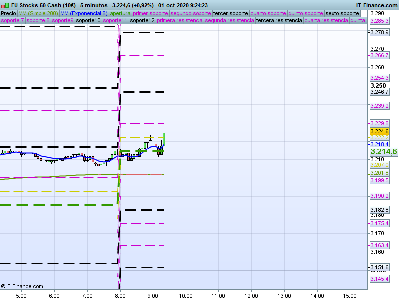Open the cuarta resistencia label

click(326, 21)
